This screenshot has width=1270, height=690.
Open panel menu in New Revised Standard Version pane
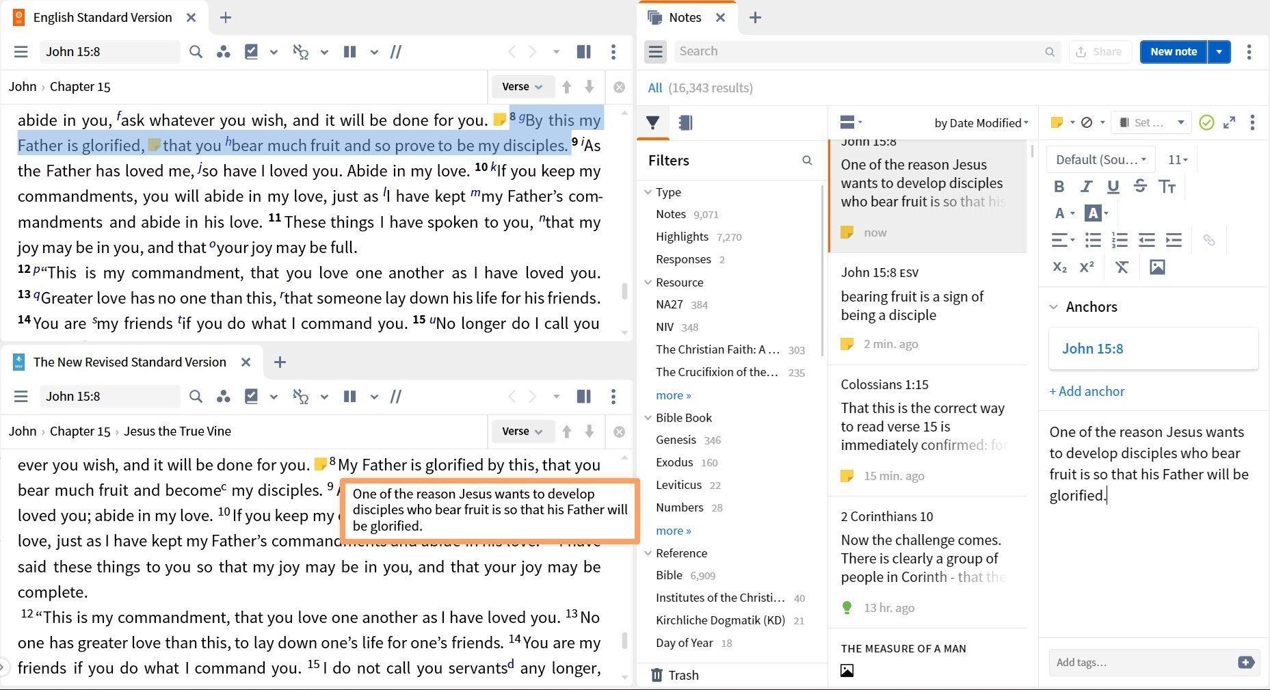pyautogui.click(x=21, y=397)
